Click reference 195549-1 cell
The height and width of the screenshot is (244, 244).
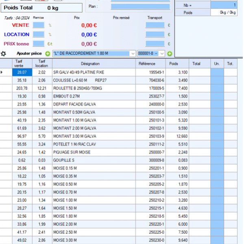click(150, 72)
